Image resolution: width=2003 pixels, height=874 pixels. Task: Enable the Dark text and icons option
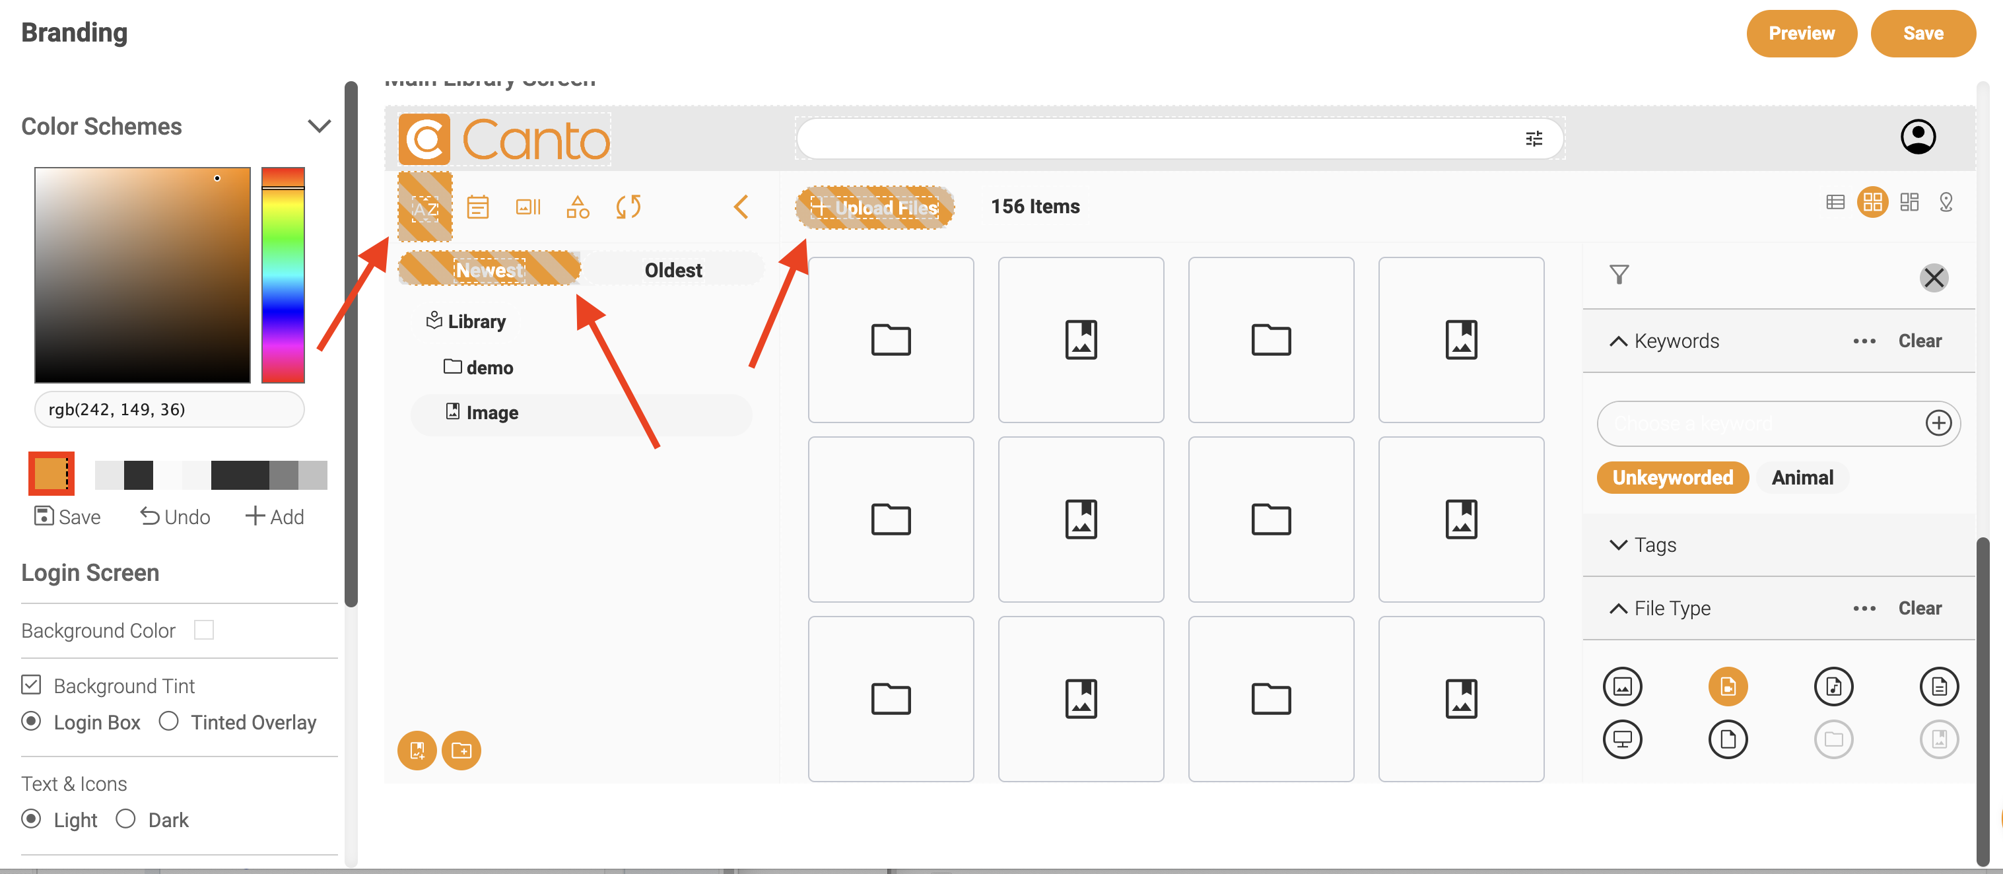125,819
